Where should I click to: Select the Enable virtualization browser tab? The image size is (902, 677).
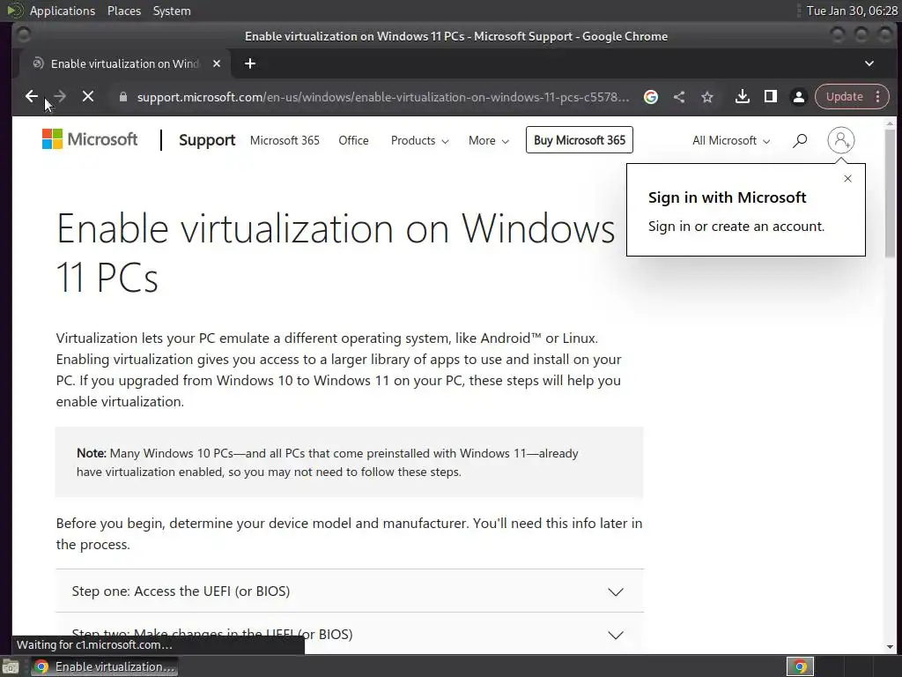click(125, 63)
